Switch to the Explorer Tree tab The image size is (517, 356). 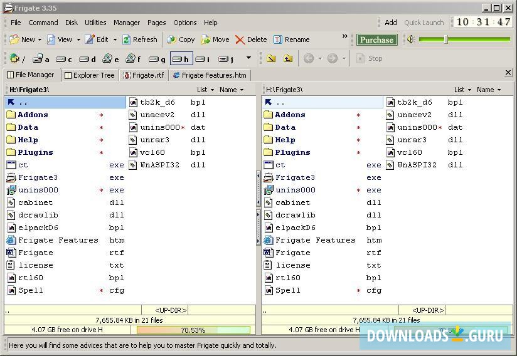click(x=89, y=75)
